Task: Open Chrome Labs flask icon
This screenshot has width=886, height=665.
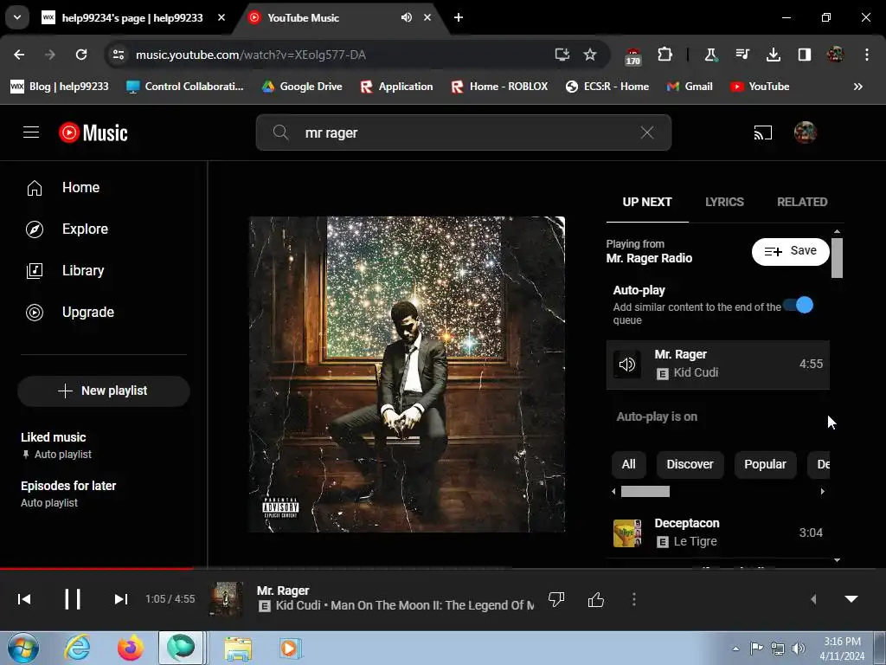Action: pyautogui.click(x=710, y=55)
